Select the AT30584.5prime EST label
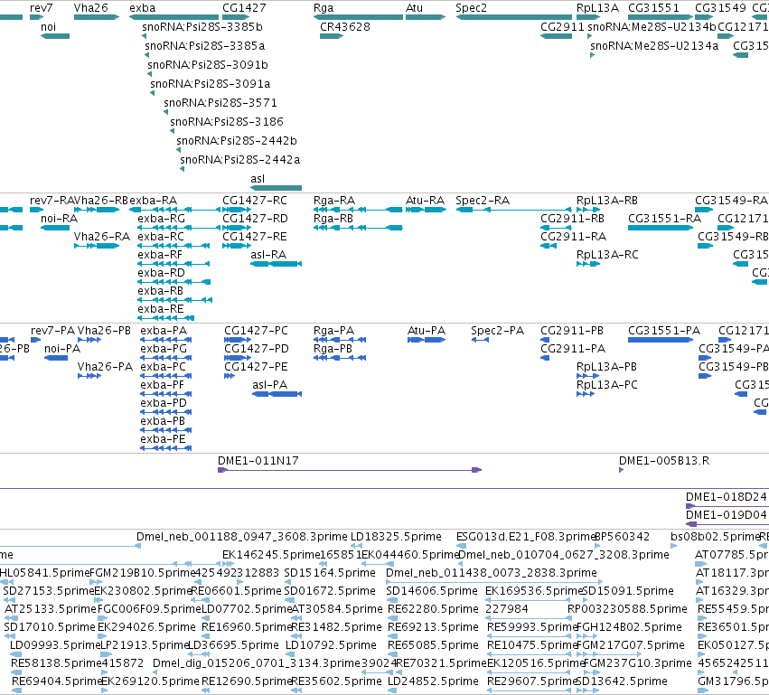 337,610
